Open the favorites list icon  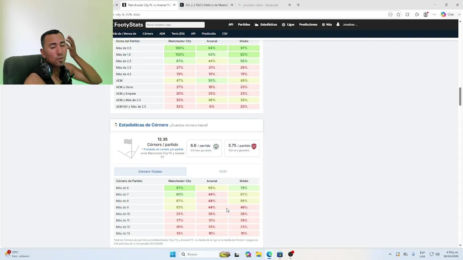coord(417,14)
